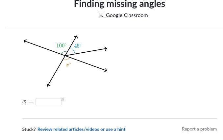Click the lower-right arrowhead of the diagram
223x140 pixels.
click(106, 70)
